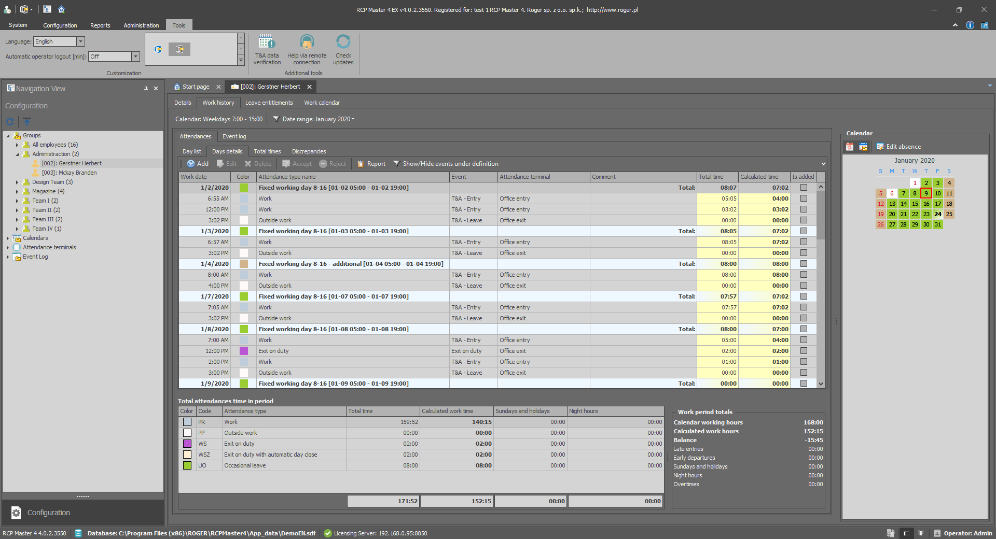The image size is (996, 539).
Task: Toggle Is added checkbox for 1/4/2020 row
Action: [804, 264]
